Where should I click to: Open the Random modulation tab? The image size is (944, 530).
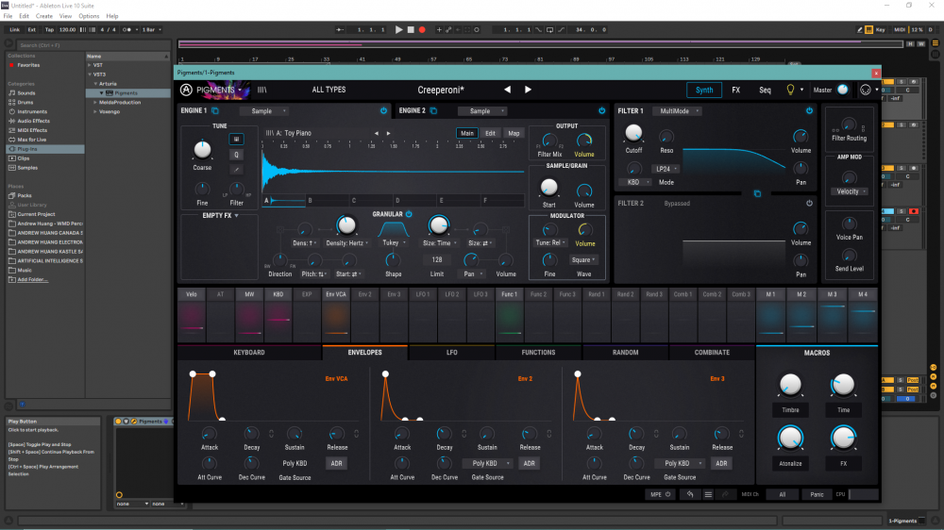(625, 353)
